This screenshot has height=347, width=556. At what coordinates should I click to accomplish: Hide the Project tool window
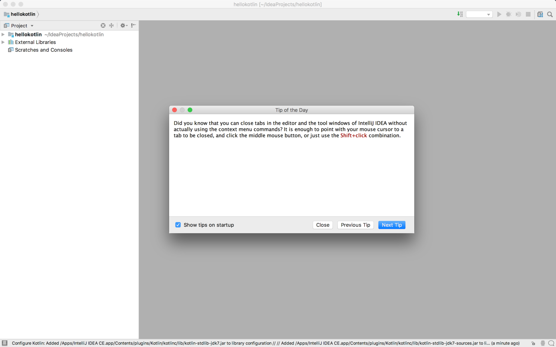133,25
